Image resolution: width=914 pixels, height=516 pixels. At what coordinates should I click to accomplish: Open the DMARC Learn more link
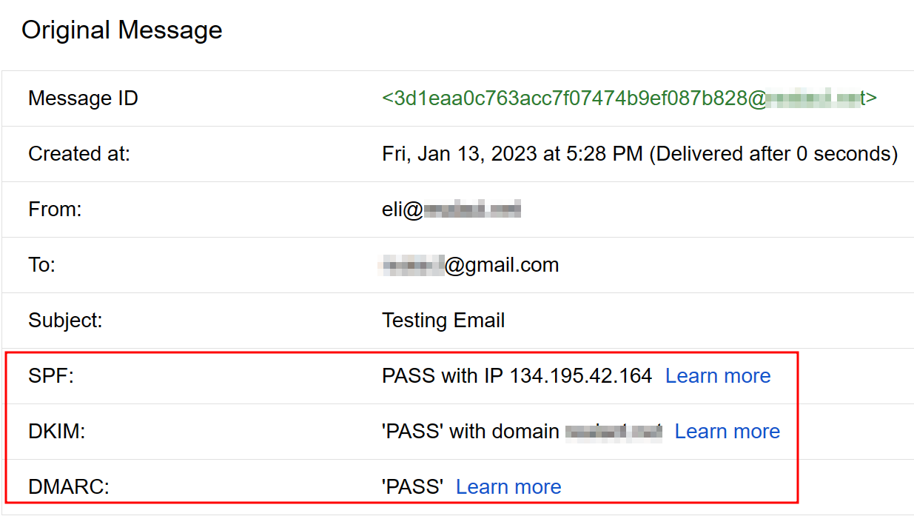[x=508, y=487]
